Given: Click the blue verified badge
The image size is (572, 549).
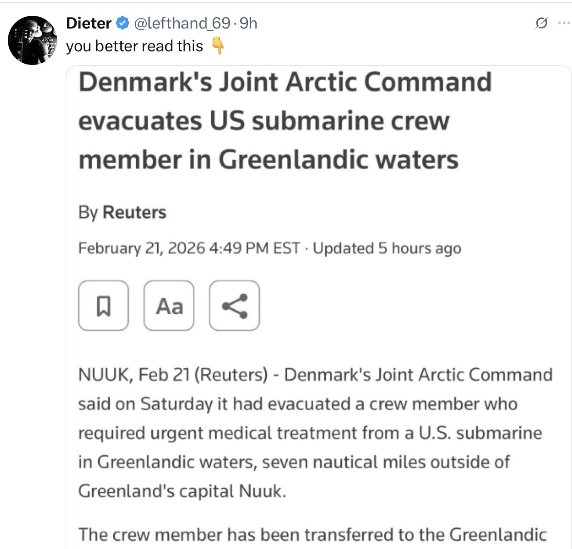Looking at the screenshot, I should 122,23.
